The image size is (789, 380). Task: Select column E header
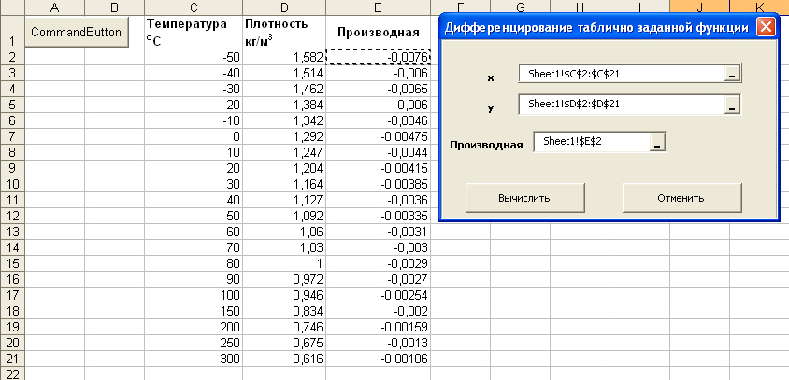click(379, 7)
